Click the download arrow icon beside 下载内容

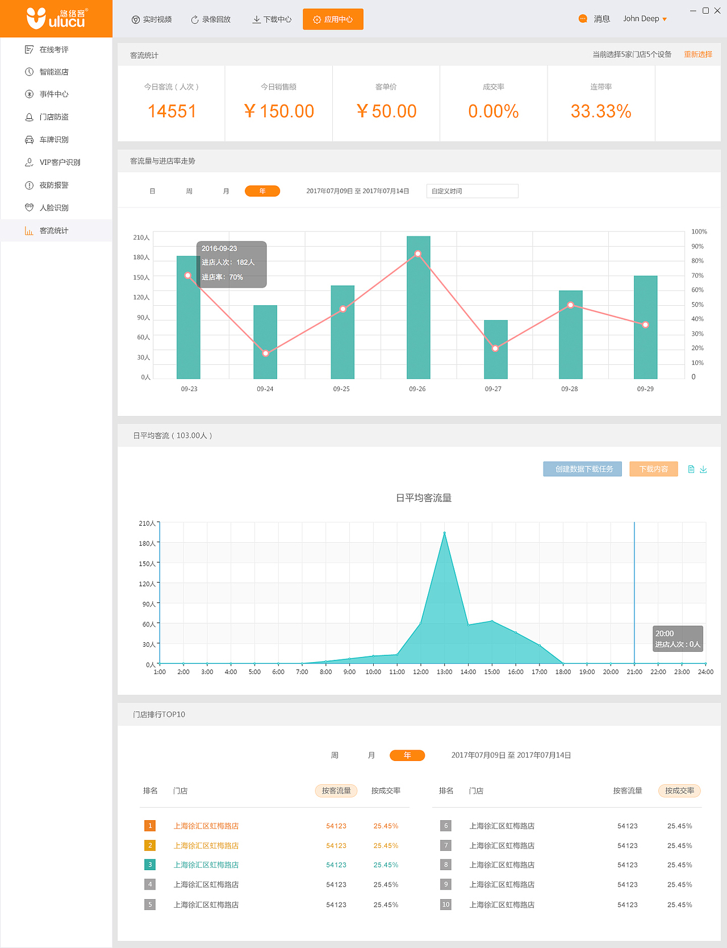tap(703, 469)
